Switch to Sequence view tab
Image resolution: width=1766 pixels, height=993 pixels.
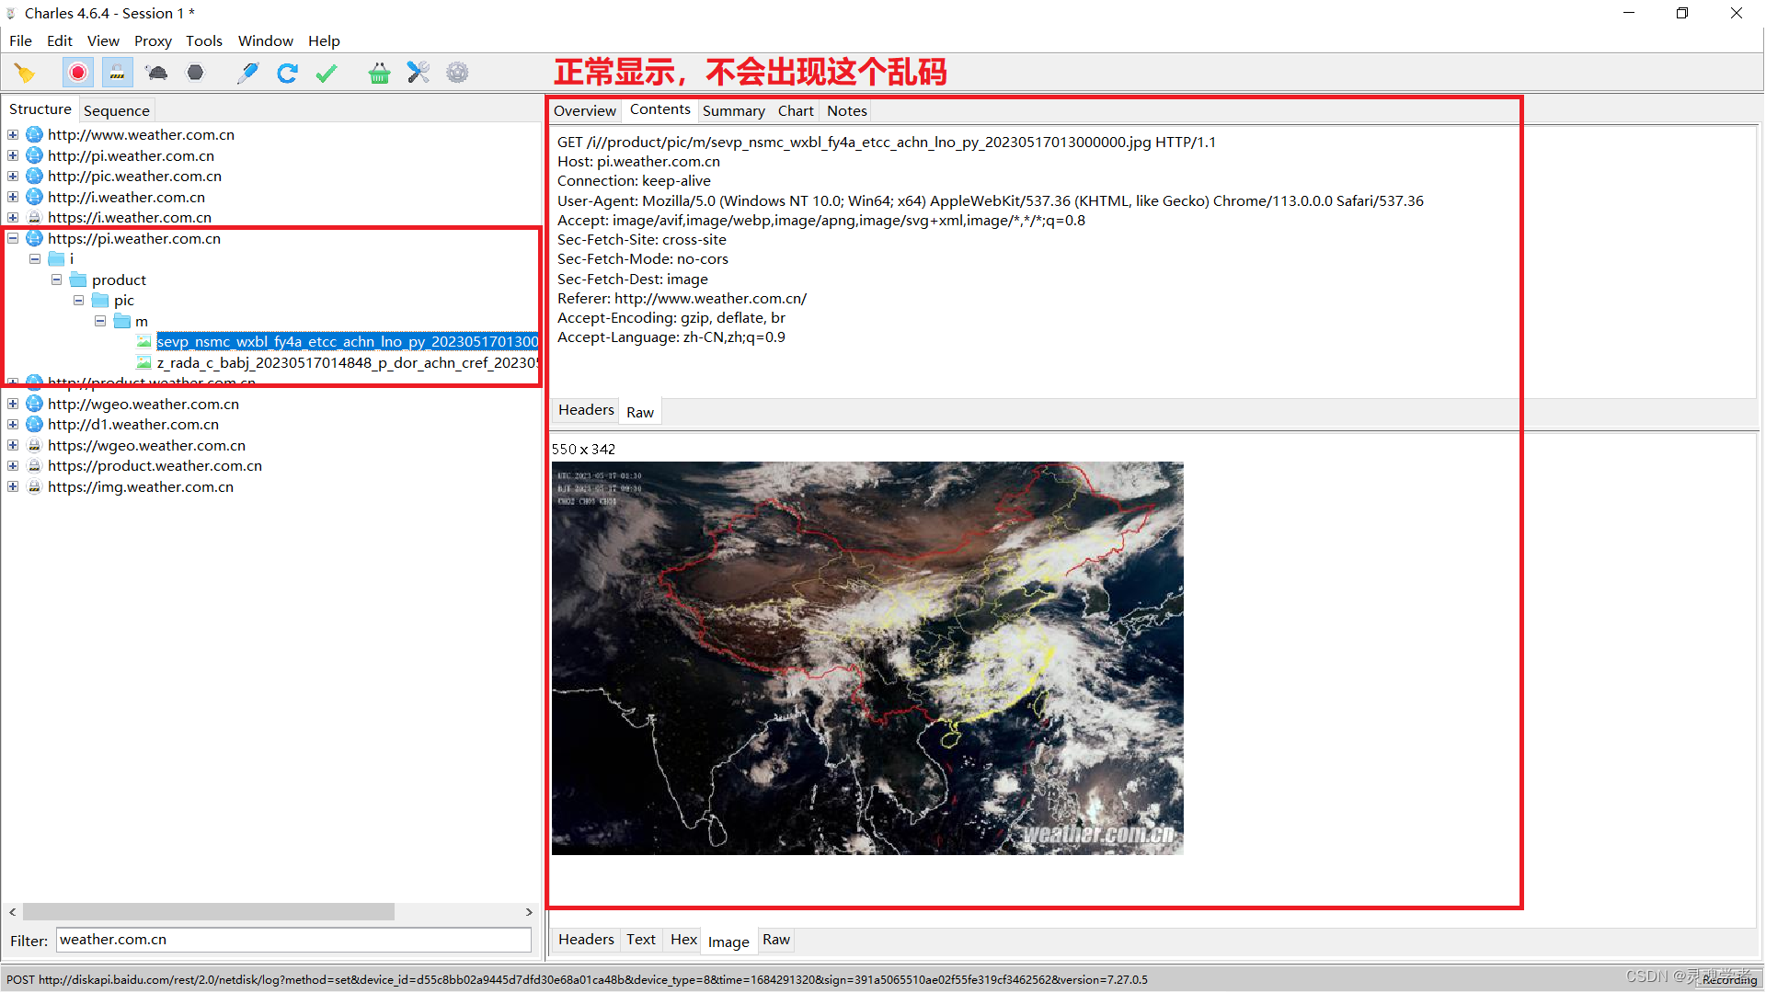coord(116,110)
